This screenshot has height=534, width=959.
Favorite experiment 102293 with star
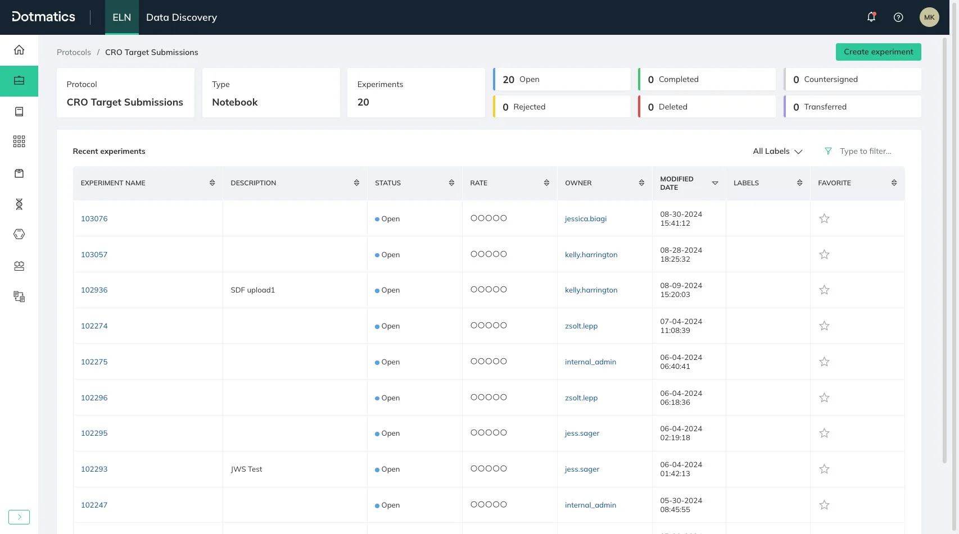click(824, 469)
